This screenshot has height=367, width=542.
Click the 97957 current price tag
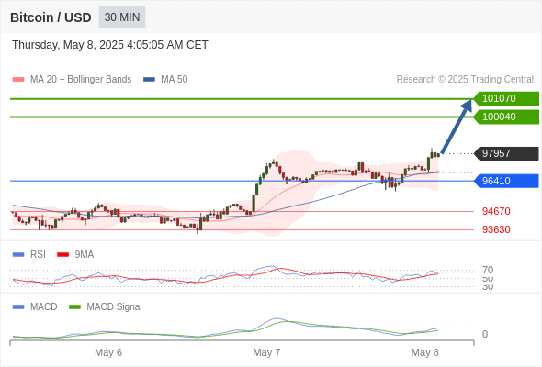click(x=506, y=153)
